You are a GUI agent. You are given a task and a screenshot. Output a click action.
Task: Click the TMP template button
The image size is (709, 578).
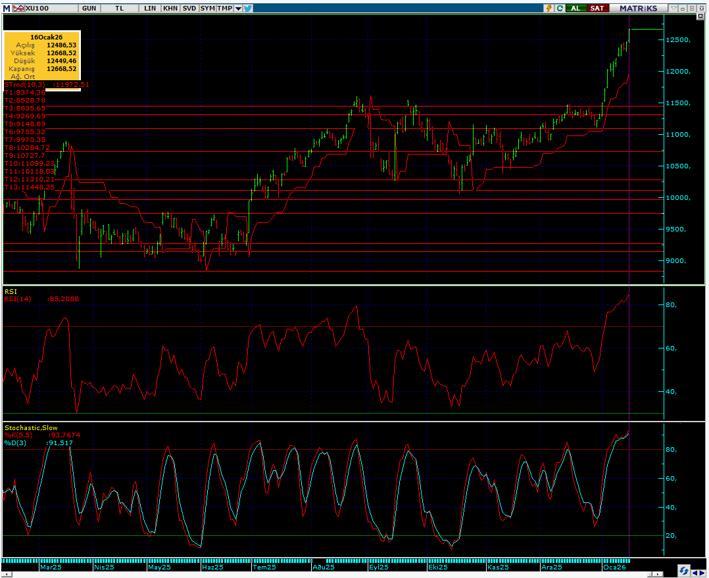coord(225,8)
